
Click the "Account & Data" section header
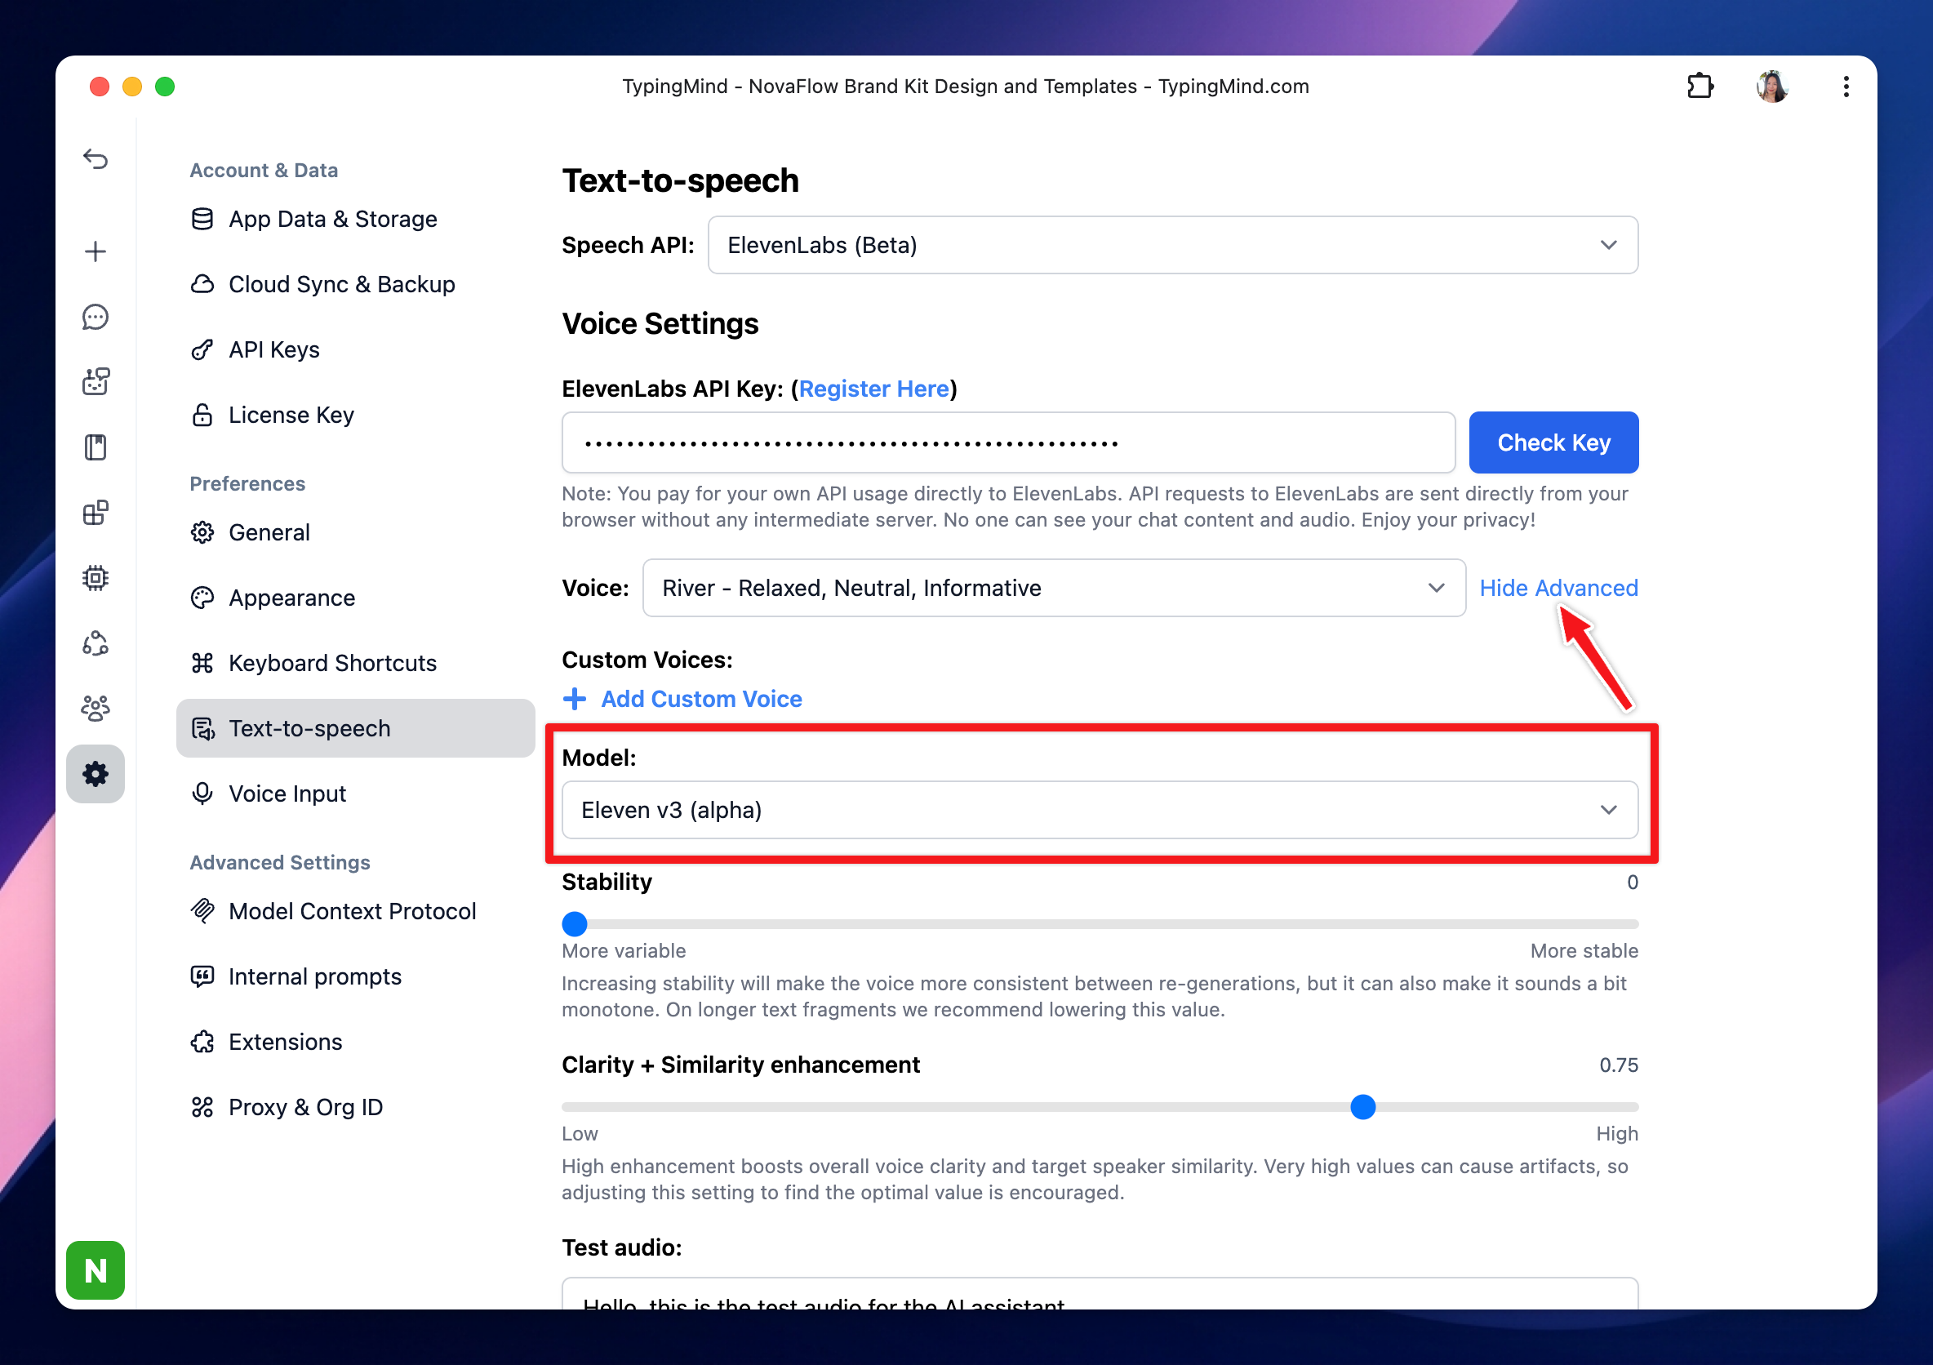[x=264, y=170]
